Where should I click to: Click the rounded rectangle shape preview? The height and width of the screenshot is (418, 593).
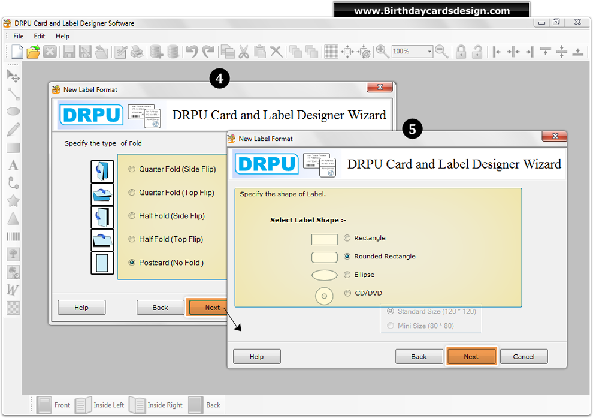pyautogui.click(x=325, y=257)
